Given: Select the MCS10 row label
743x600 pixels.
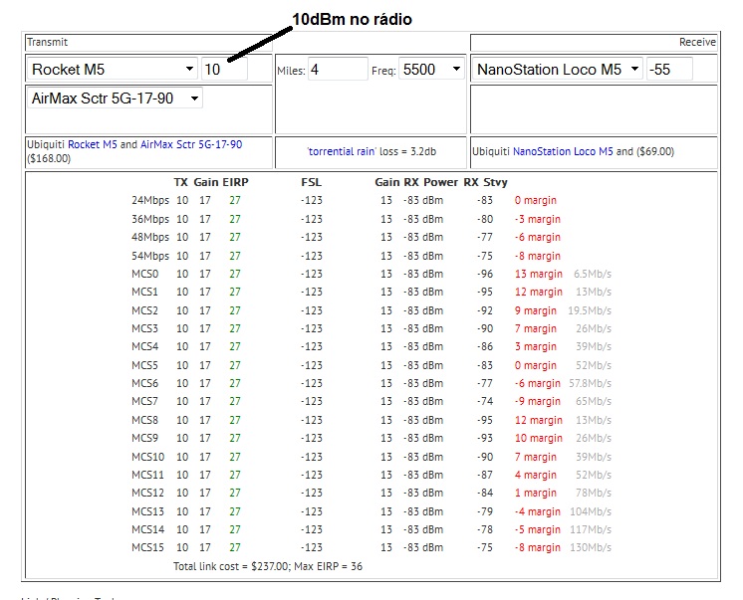Looking at the screenshot, I should click(147, 457).
